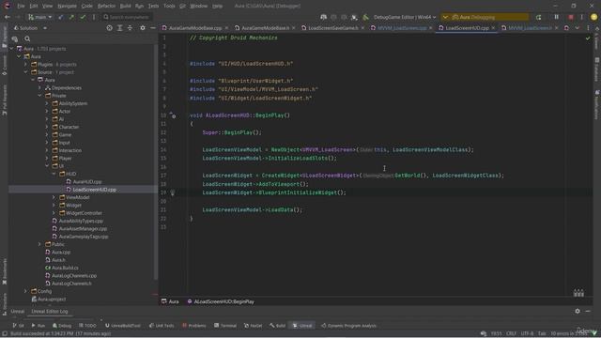This screenshot has height=338, width=601.
Task: Click the Push arrow icon
Action: point(71,17)
